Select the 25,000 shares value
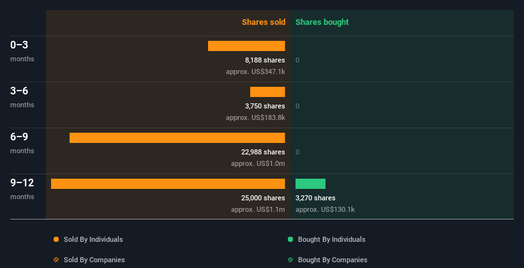Screen dimensions: 524x268 pyautogui.click(x=263, y=198)
